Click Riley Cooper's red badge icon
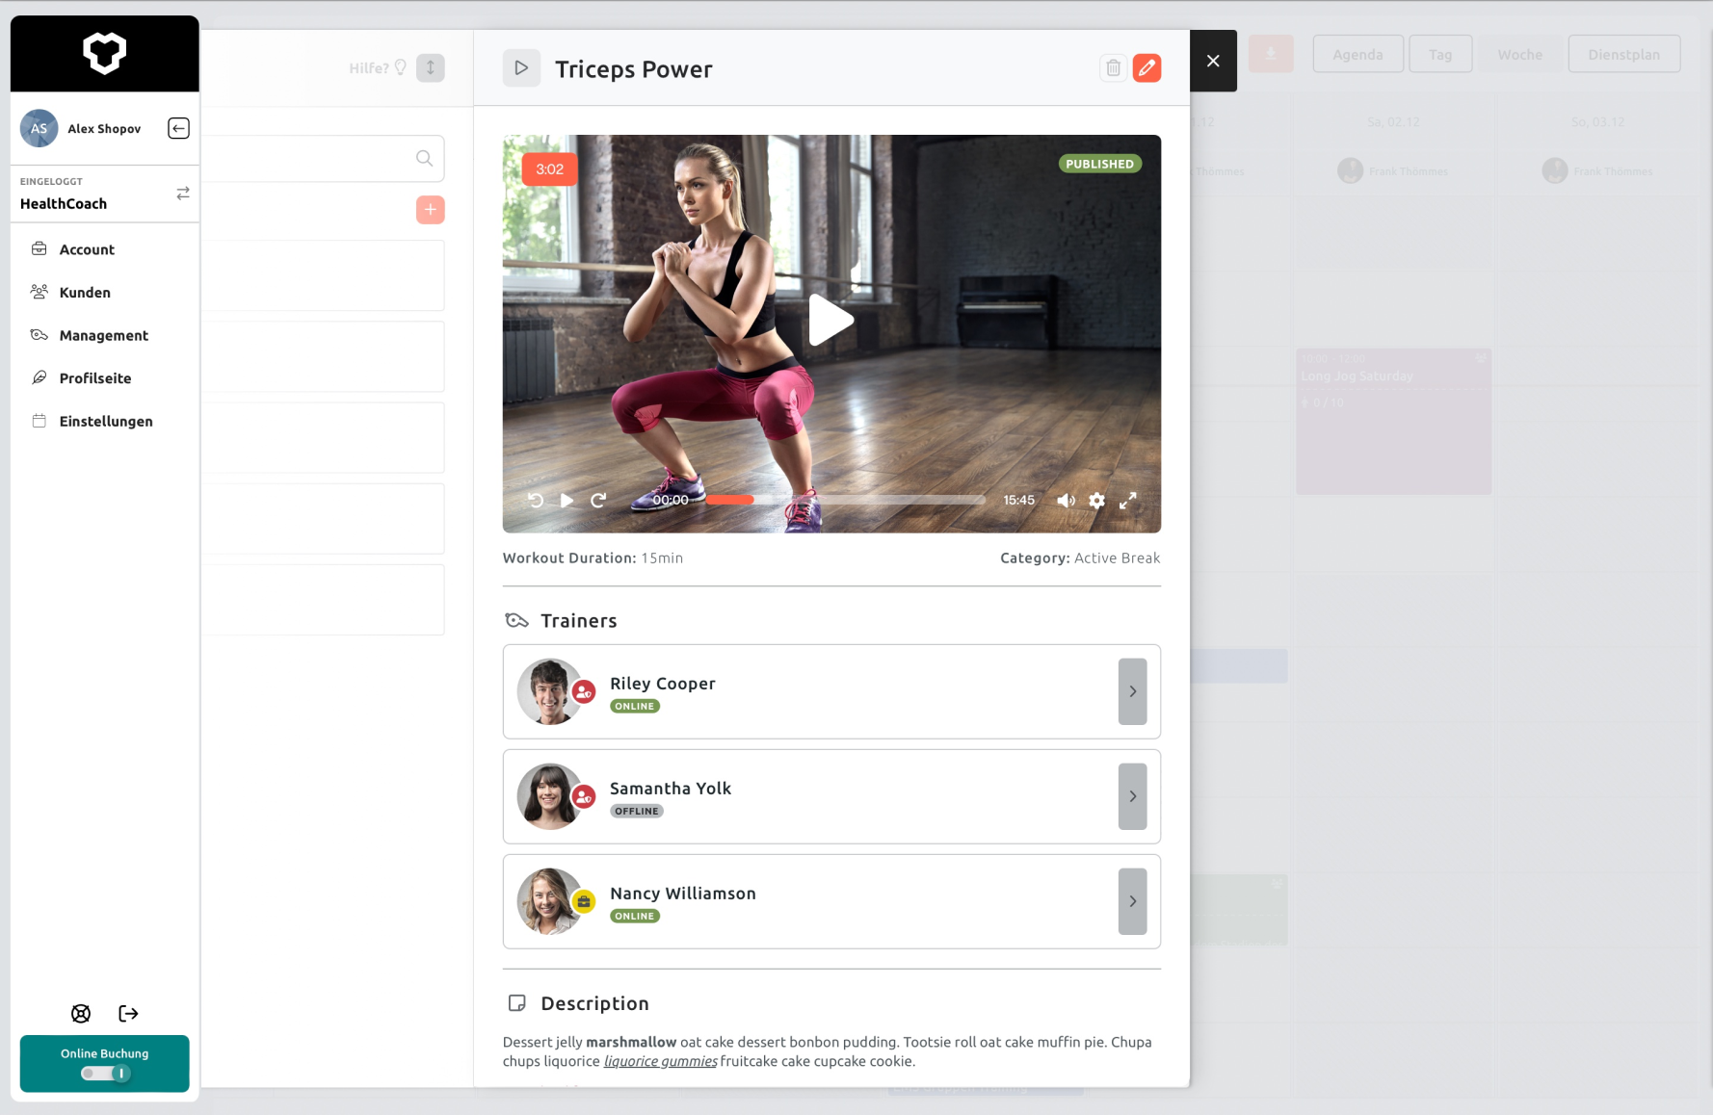 pyautogui.click(x=583, y=691)
